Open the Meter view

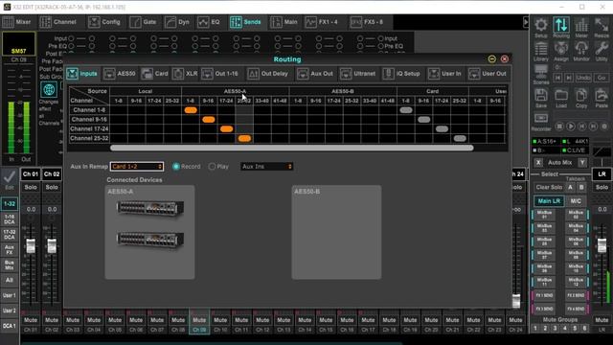(x=581, y=28)
